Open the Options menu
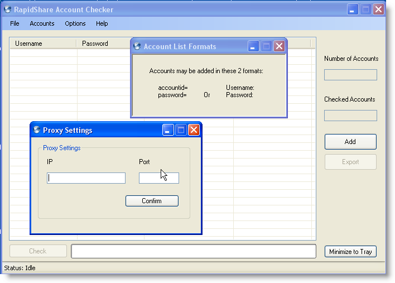This screenshot has height=283, width=395. (75, 23)
